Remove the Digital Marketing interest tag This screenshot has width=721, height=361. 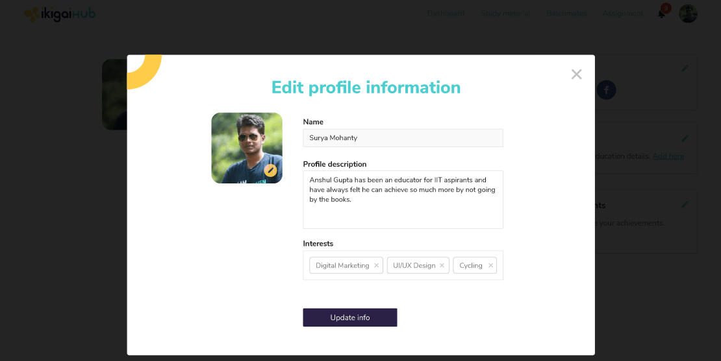(x=376, y=266)
